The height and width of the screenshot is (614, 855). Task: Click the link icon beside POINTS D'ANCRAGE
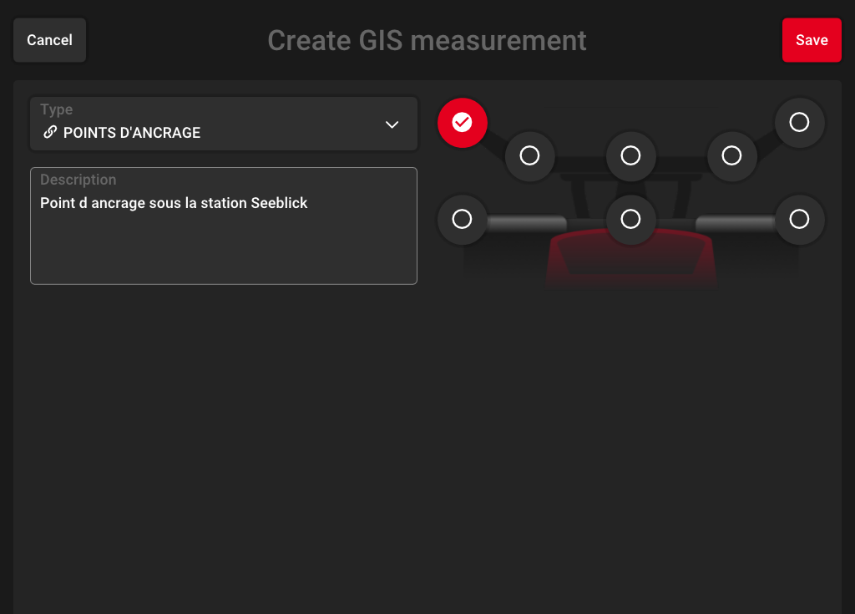click(50, 132)
